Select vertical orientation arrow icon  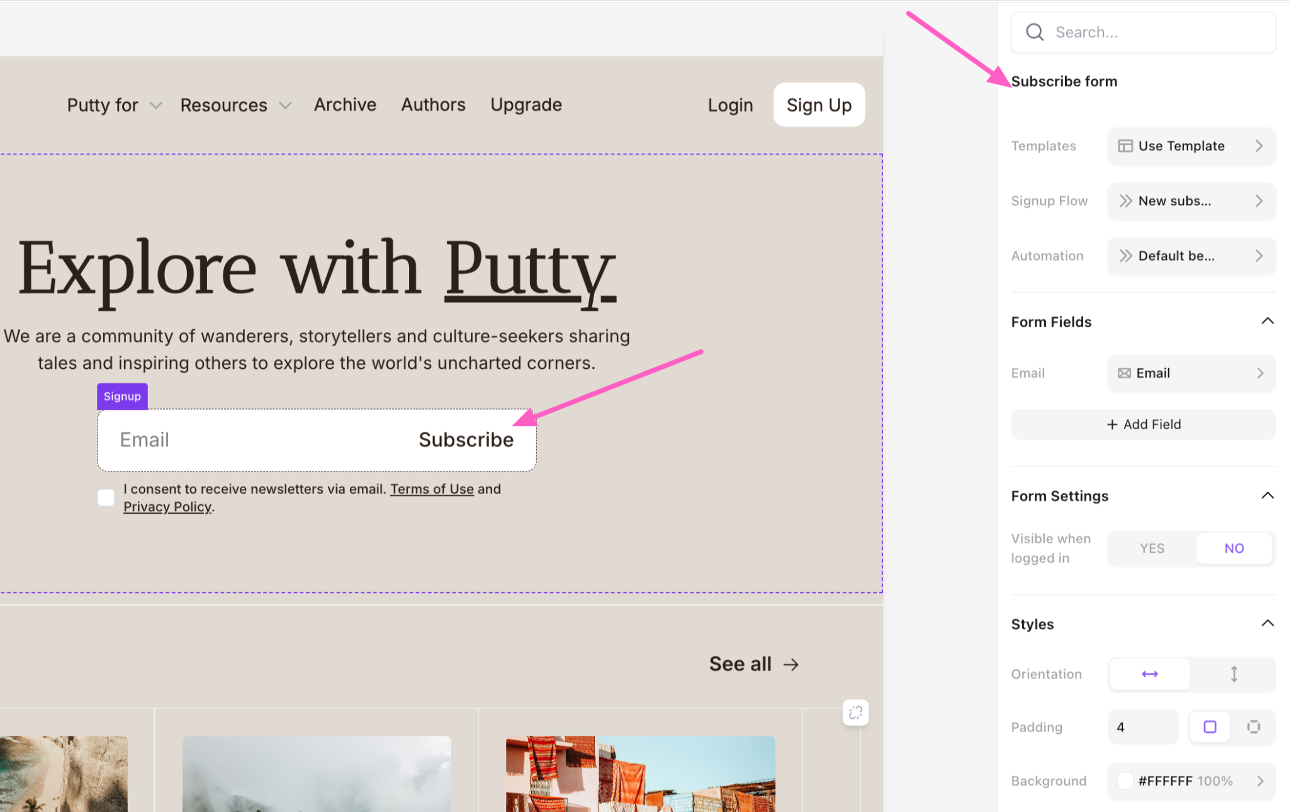click(1234, 674)
